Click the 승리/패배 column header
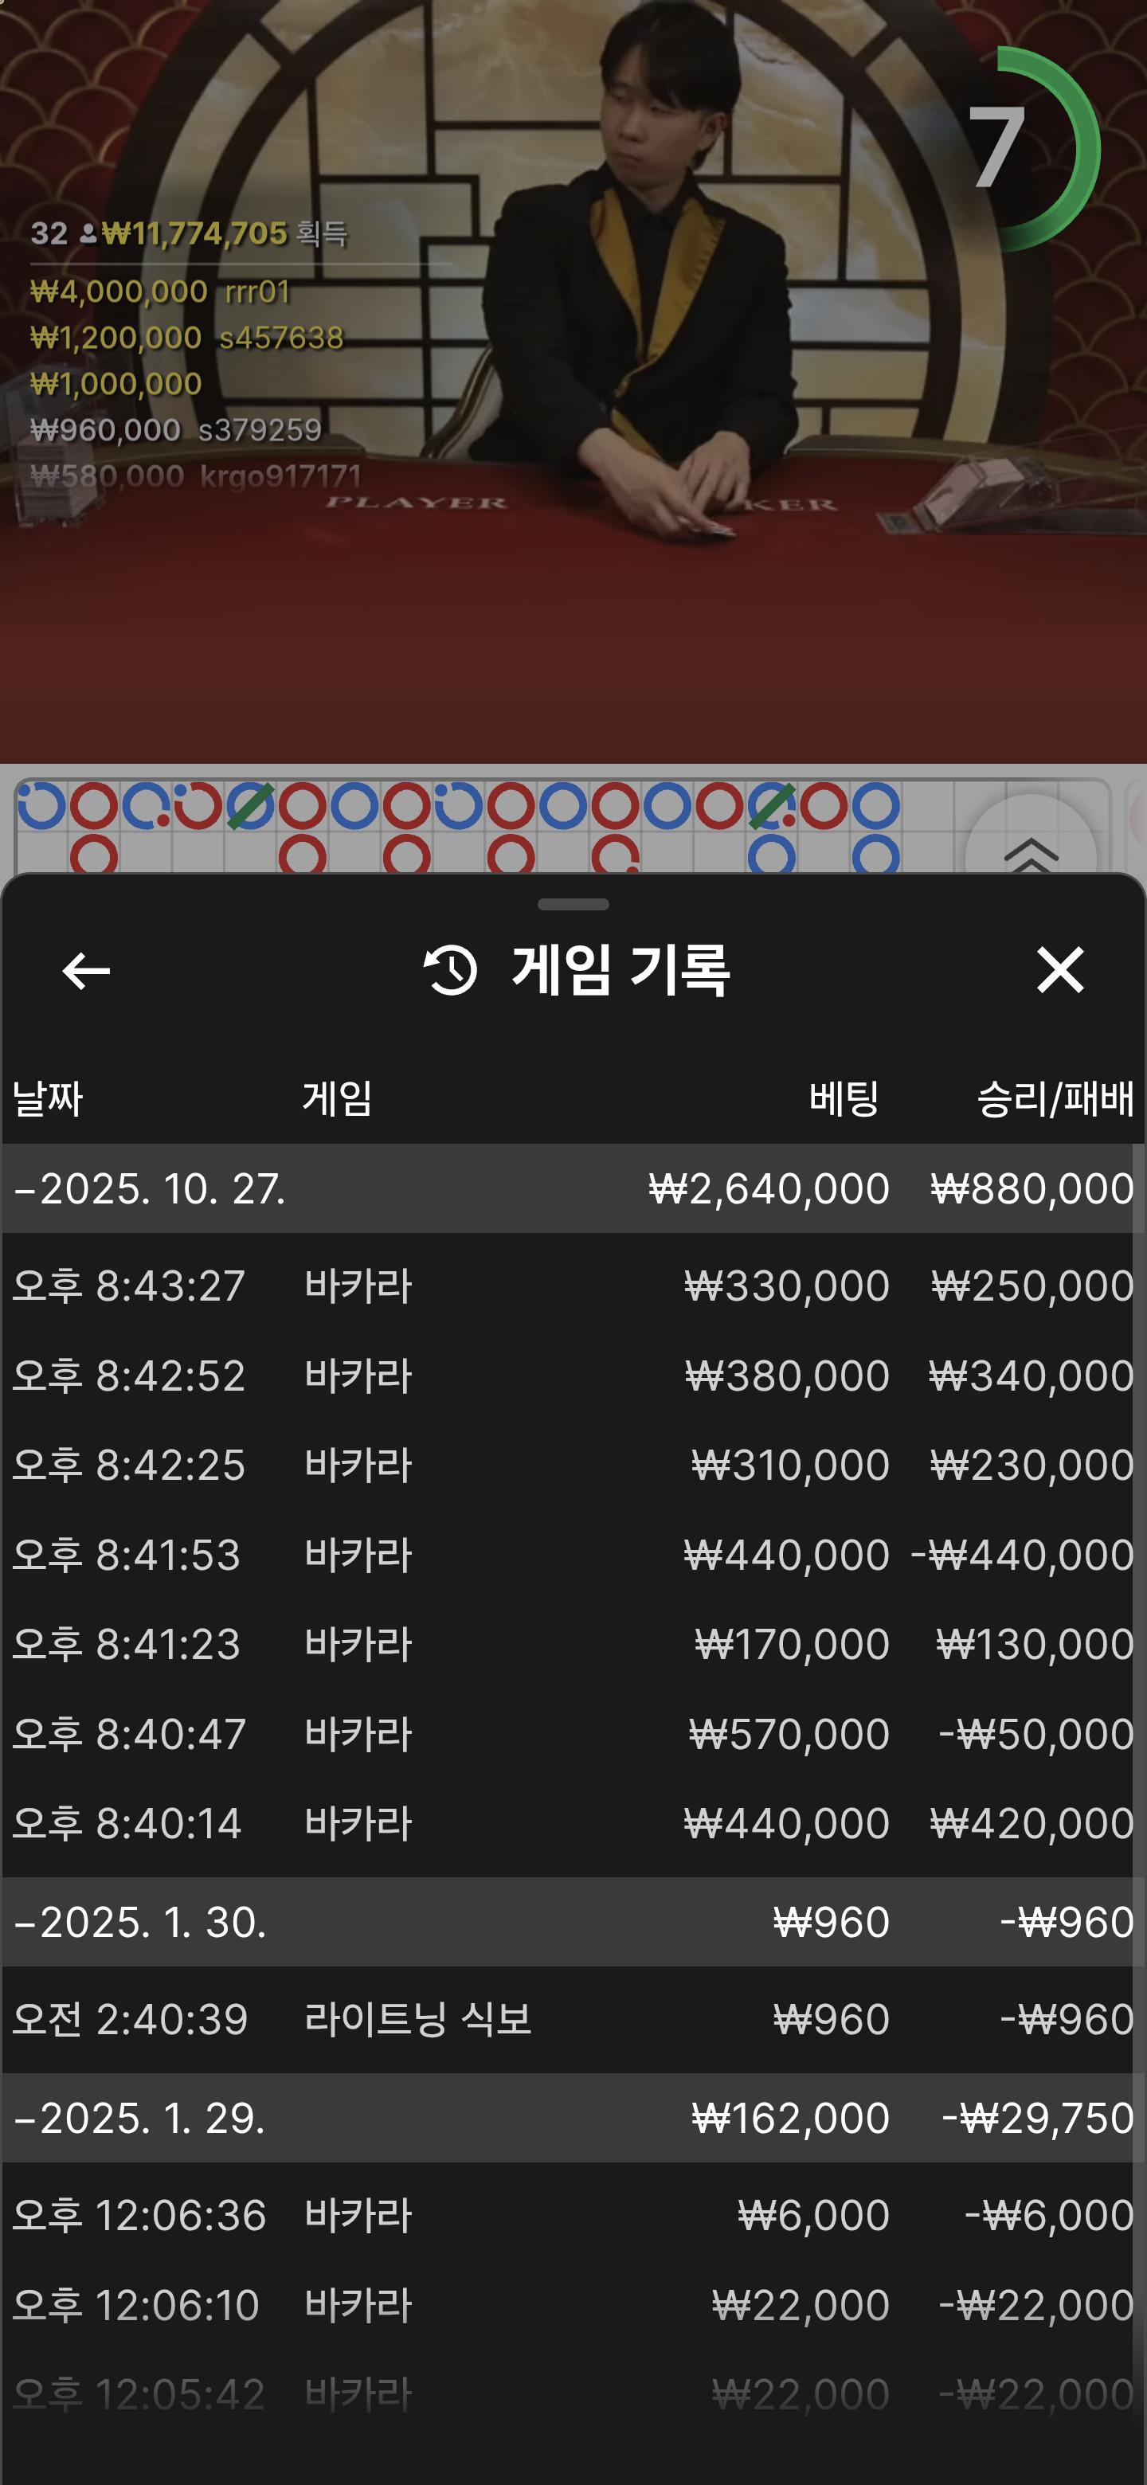This screenshot has width=1147, height=2485. click(x=1055, y=1099)
